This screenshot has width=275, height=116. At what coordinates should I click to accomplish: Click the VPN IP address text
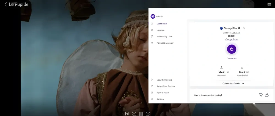click(x=232, y=33)
